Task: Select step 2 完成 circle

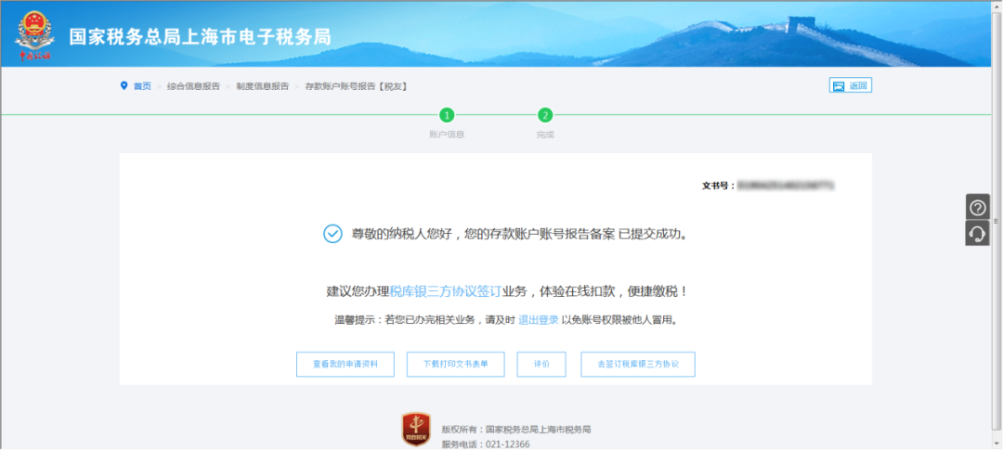Action: tap(545, 116)
